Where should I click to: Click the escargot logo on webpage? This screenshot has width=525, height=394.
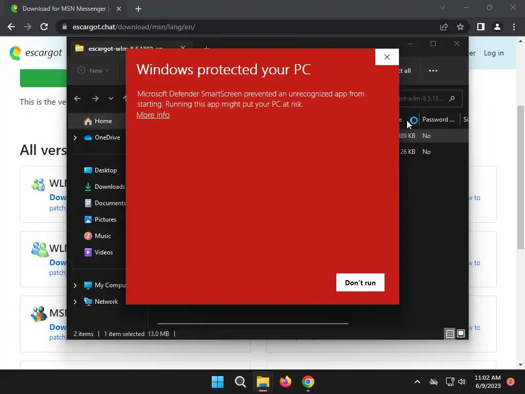(x=36, y=53)
